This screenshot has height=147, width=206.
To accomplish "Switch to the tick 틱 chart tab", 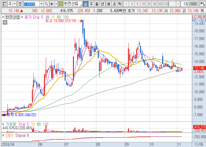I will point(120,4).
